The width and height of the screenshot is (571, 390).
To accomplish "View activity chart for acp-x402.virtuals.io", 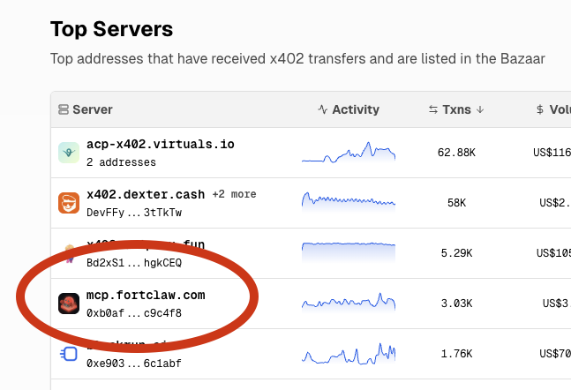I will (349, 153).
